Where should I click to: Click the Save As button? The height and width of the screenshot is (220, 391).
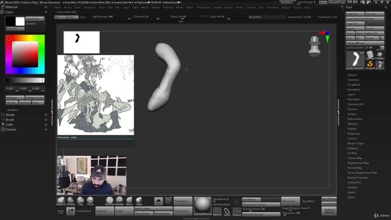(375, 13)
